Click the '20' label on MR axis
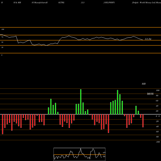 (x=157, y=111)
